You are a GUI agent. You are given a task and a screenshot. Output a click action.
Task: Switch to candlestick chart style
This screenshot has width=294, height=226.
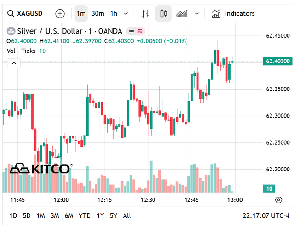pyautogui.click(x=164, y=13)
